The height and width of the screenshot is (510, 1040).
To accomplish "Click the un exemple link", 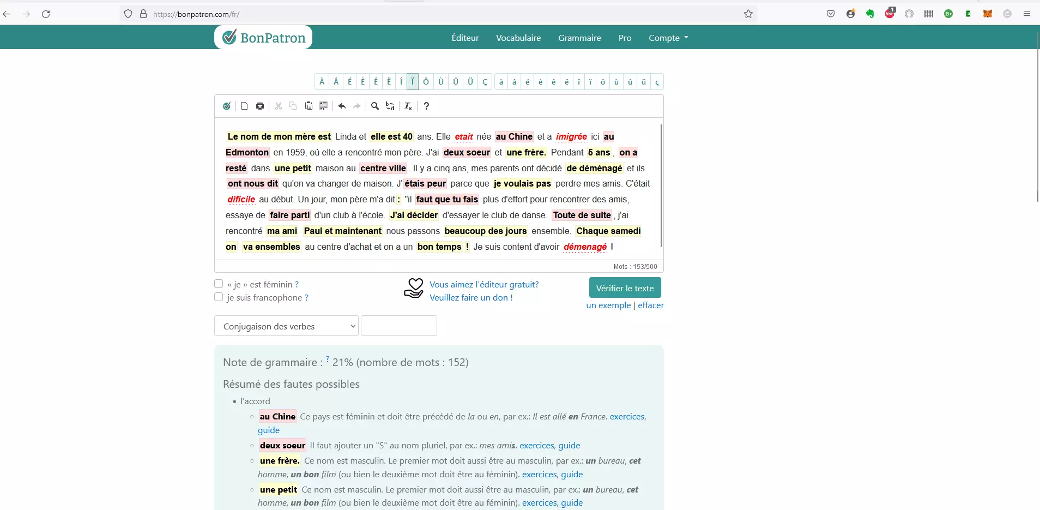I will pos(608,305).
